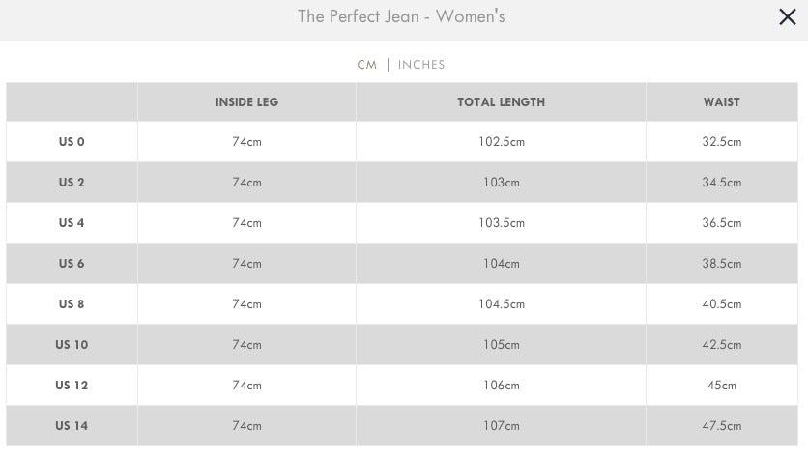Select the US 4 size row label
The height and width of the screenshot is (459, 808).
click(72, 223)
